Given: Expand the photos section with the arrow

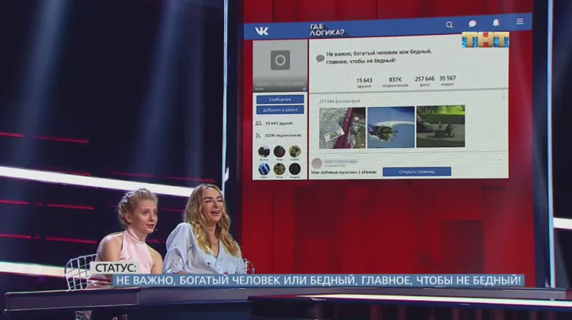Looking at the screenshot, I should tap(504, 97).
